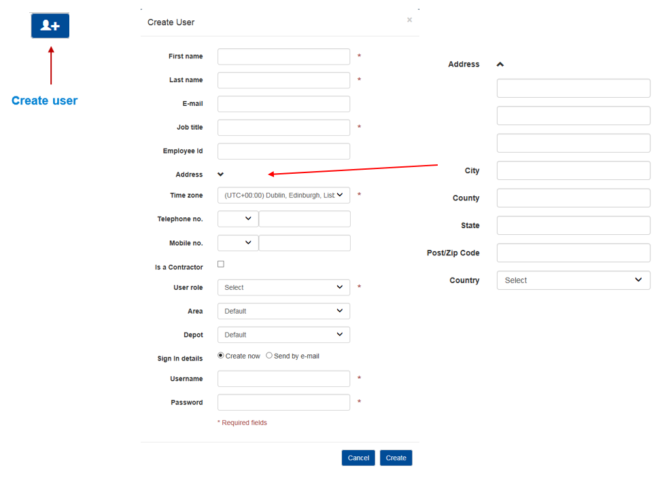This screenshot has height=480, width=660.
Task: Click into the Job title field
Action: [283, 128]
